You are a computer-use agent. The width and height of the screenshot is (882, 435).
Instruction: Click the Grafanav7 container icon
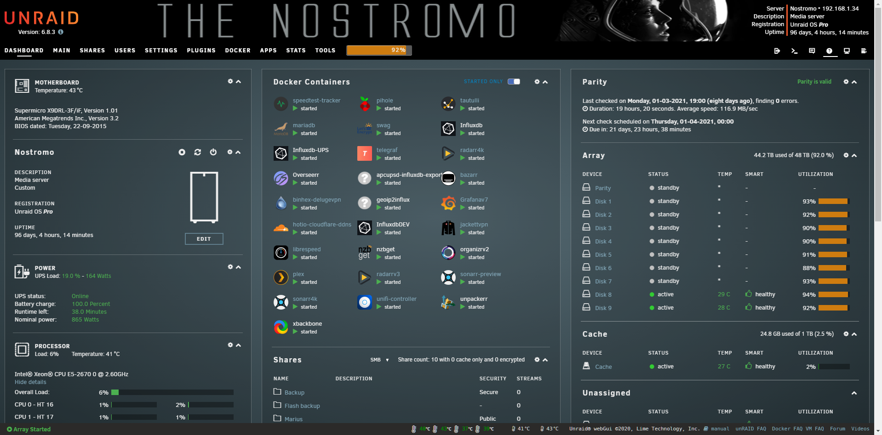pyautogui.click(x=448, y=203)
